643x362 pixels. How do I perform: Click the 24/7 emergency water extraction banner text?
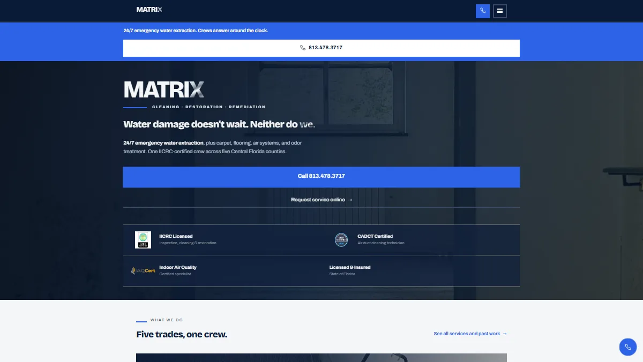pos(196,31)
